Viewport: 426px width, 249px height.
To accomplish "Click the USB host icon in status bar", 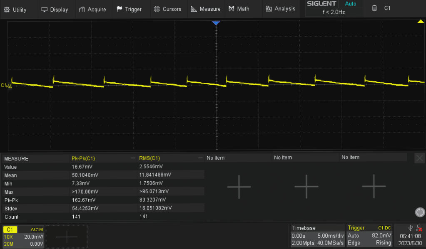I will pos(410,228).
